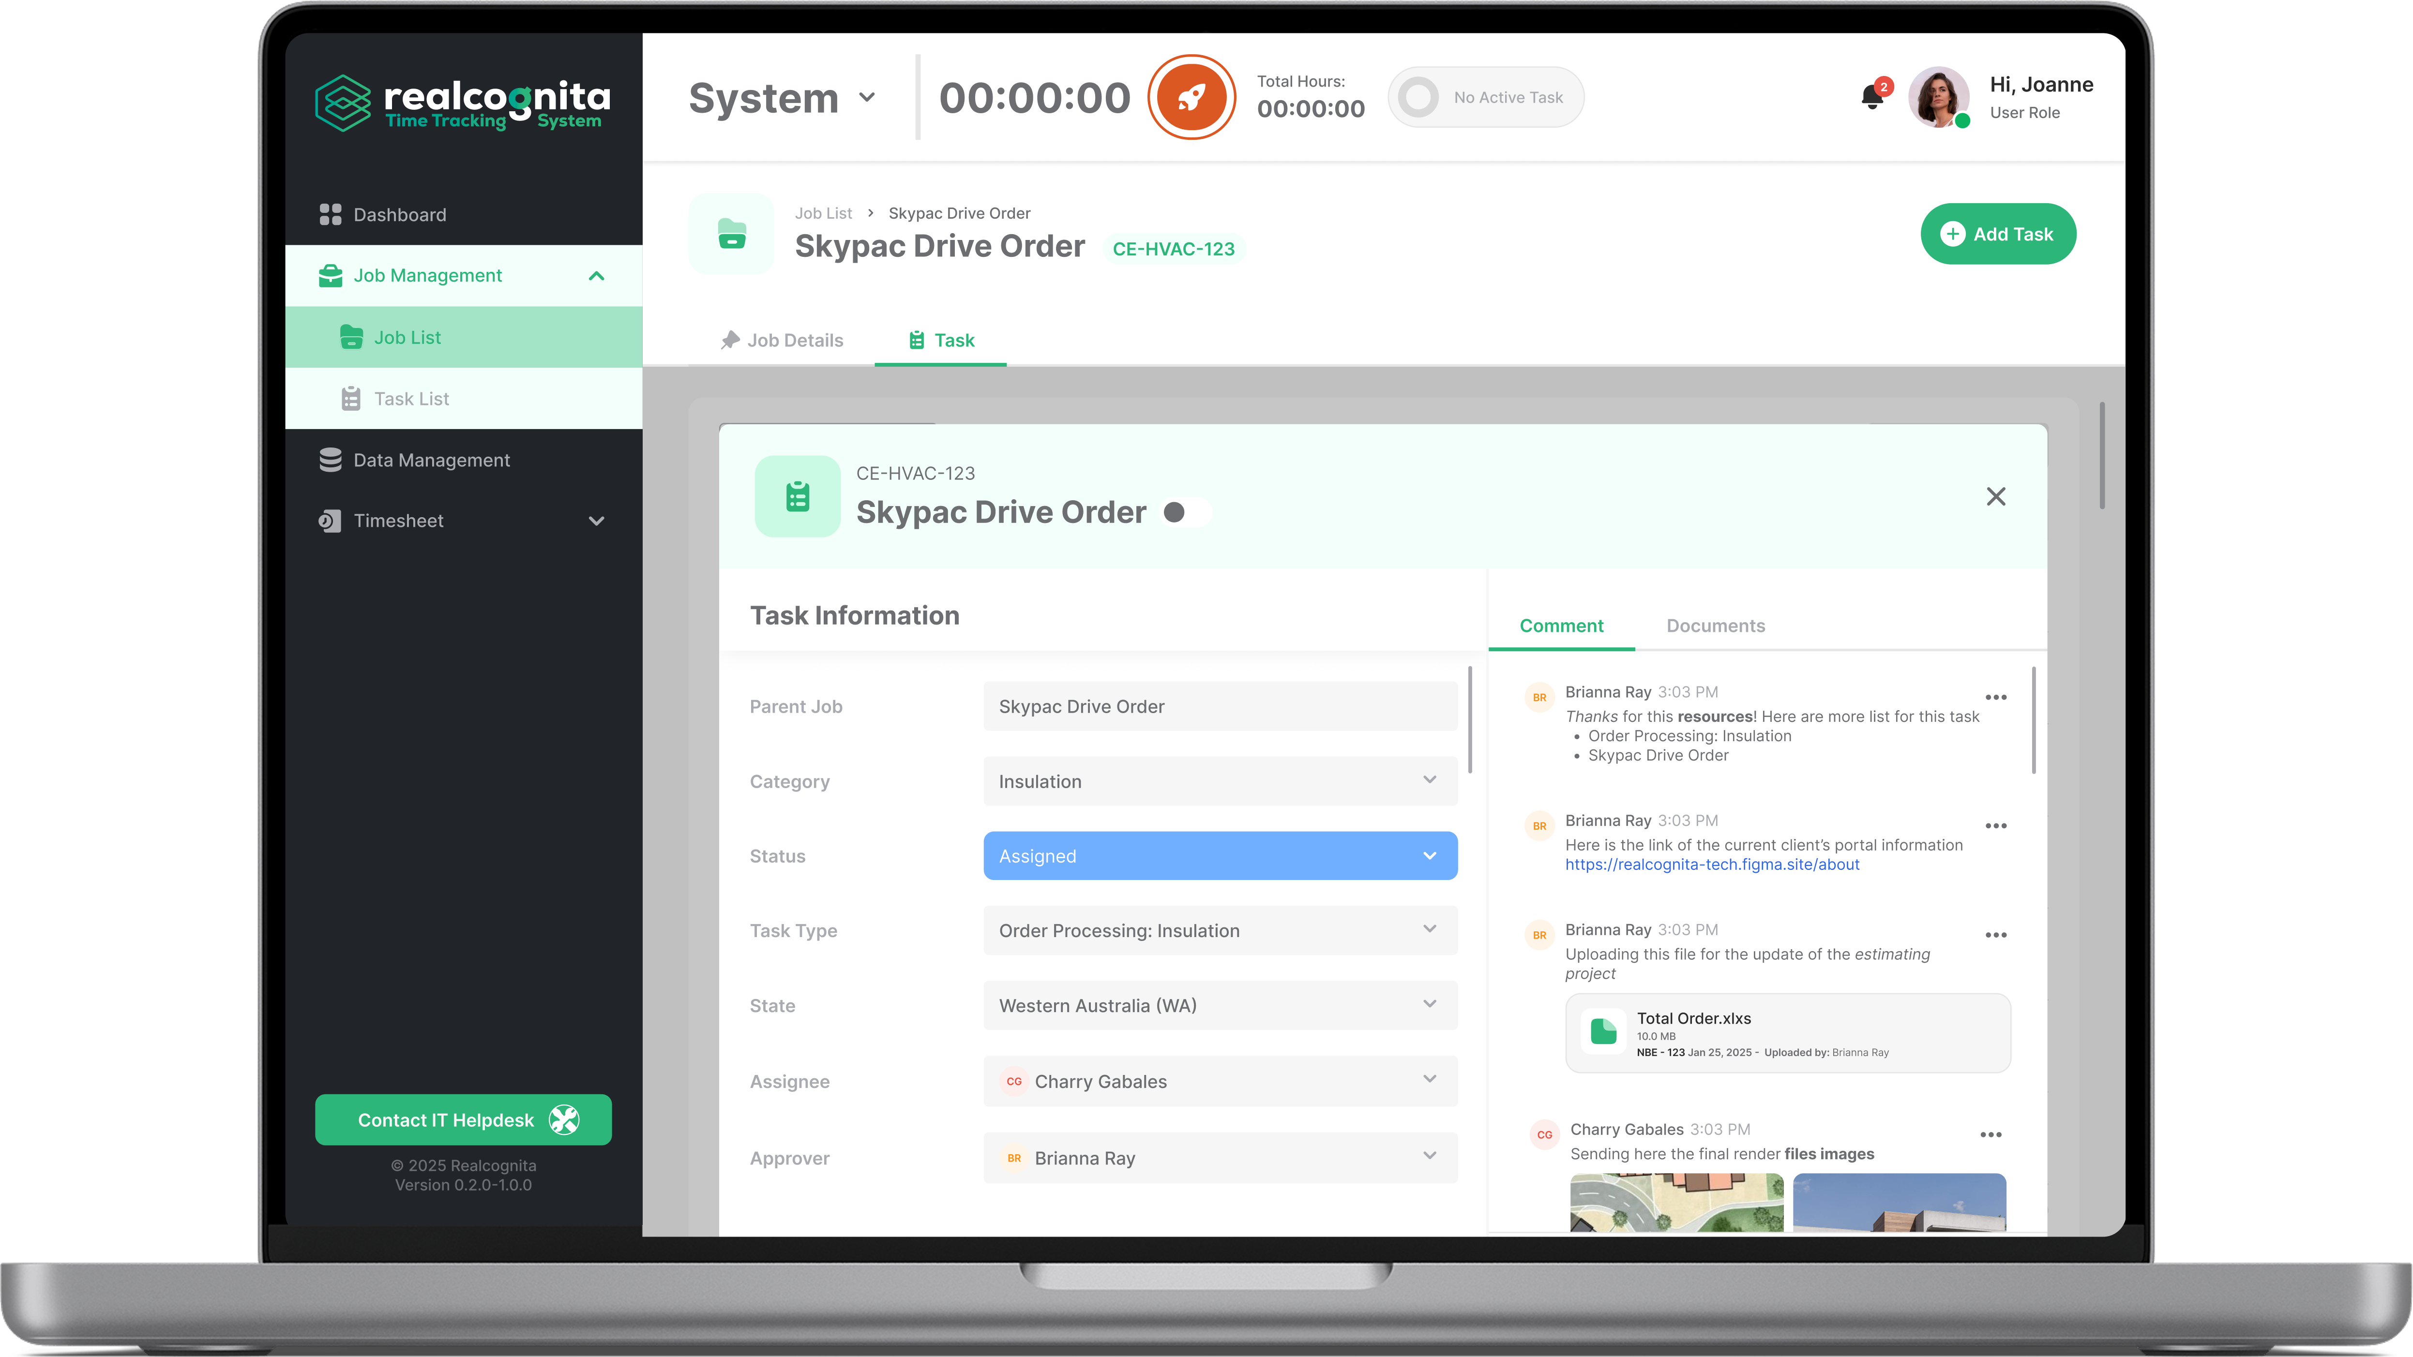
Task: Switch to the Documents tab
Action: point(1716,626)
